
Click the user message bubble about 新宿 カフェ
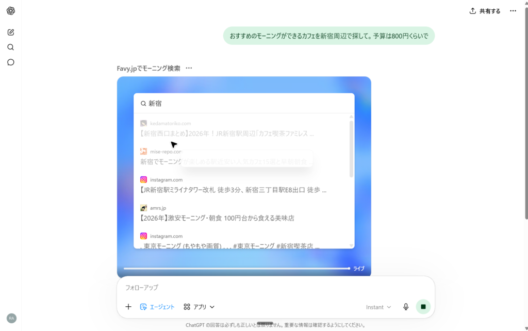click(x=328, y=36)
